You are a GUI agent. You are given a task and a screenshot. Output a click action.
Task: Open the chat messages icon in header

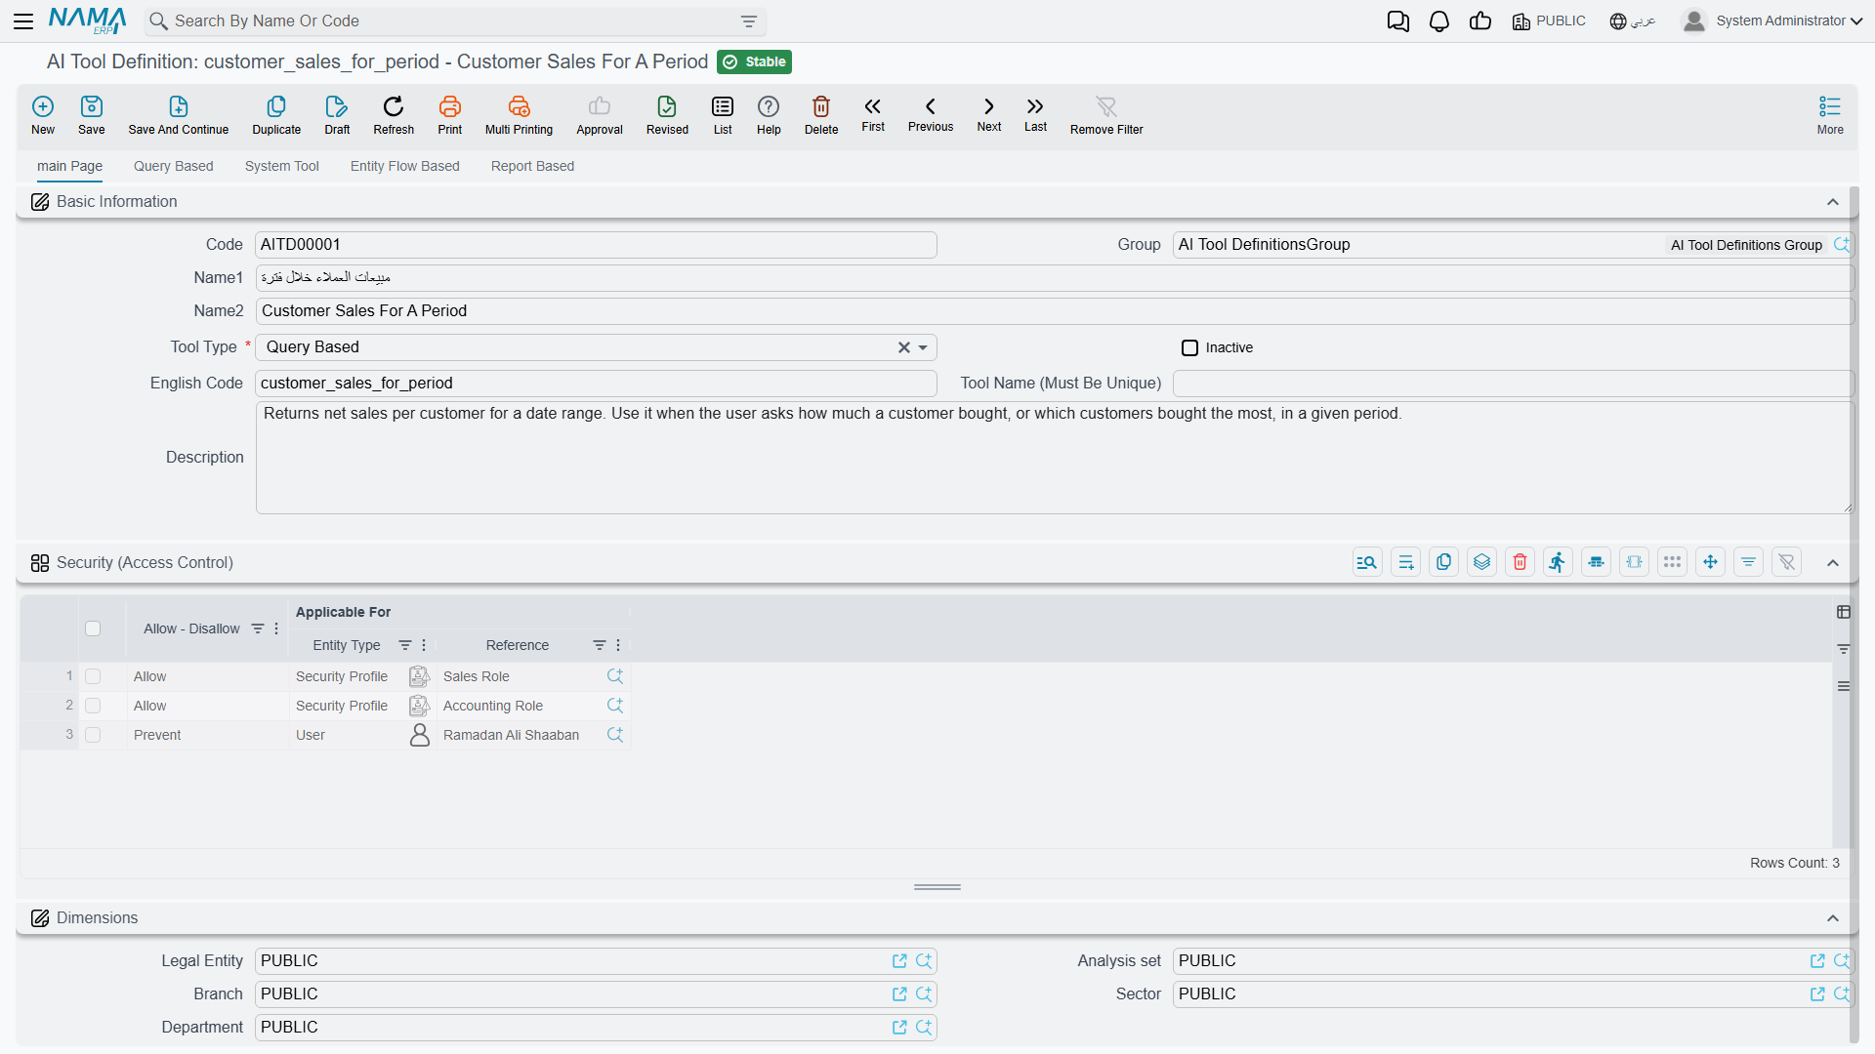pos(1398,20)
